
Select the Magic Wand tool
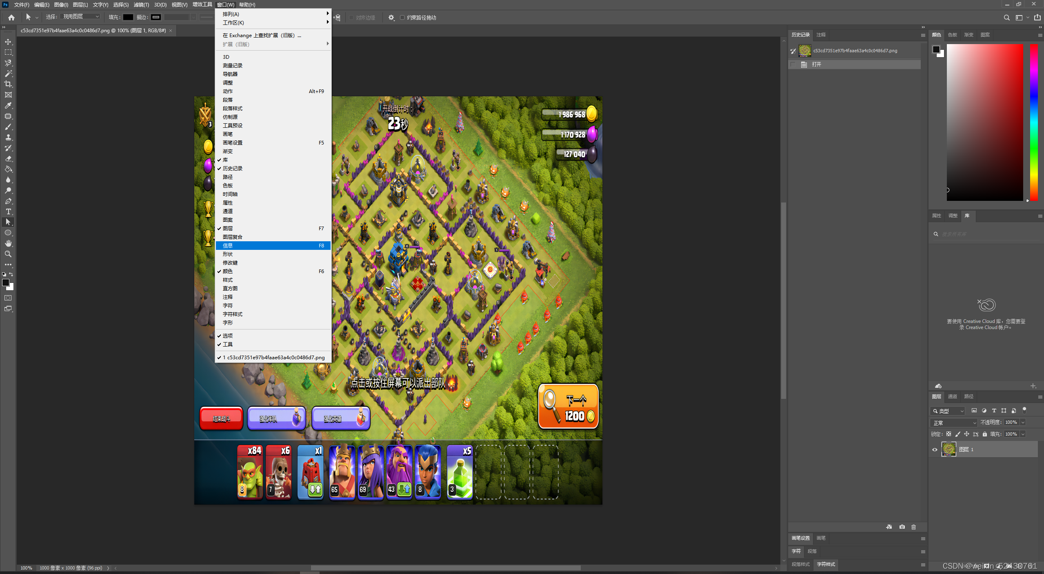(8, 73)
